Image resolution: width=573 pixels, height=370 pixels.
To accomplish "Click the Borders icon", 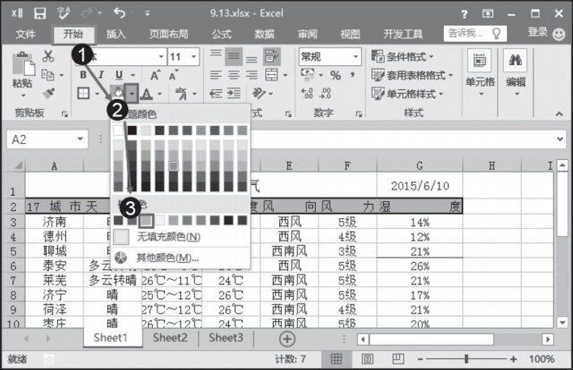I will [83, 94].
